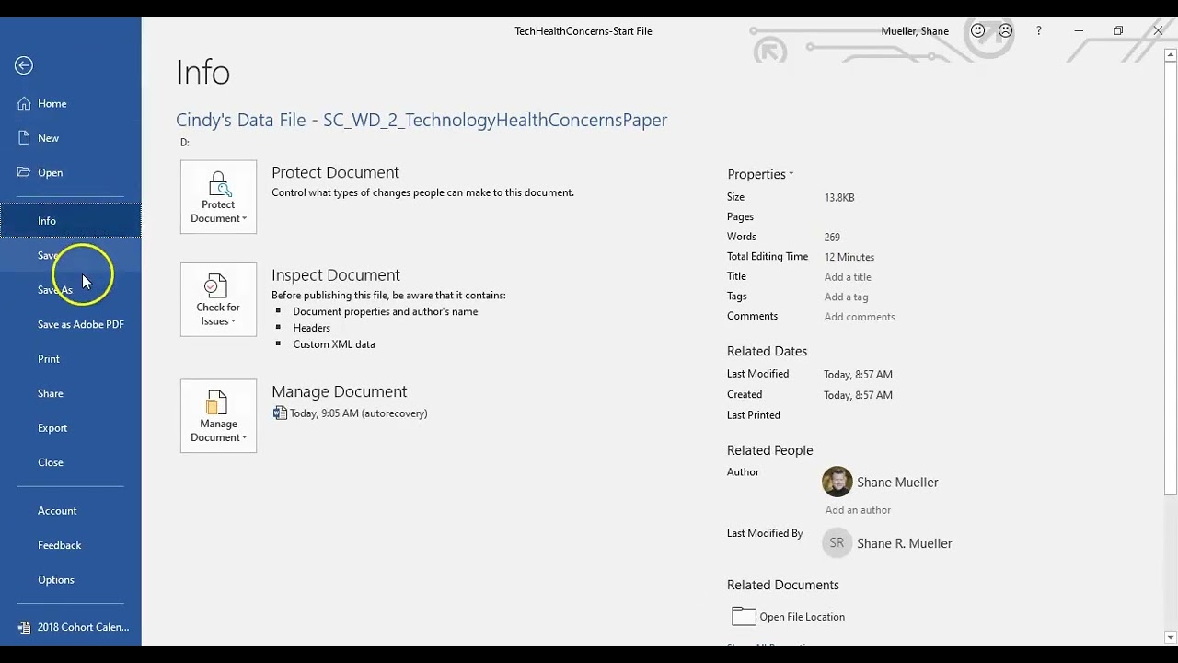Click the Total Editing Time 12 Minutes
Image resolution: width=1178 pixels, height=663 pixels.
click(849, 257)
